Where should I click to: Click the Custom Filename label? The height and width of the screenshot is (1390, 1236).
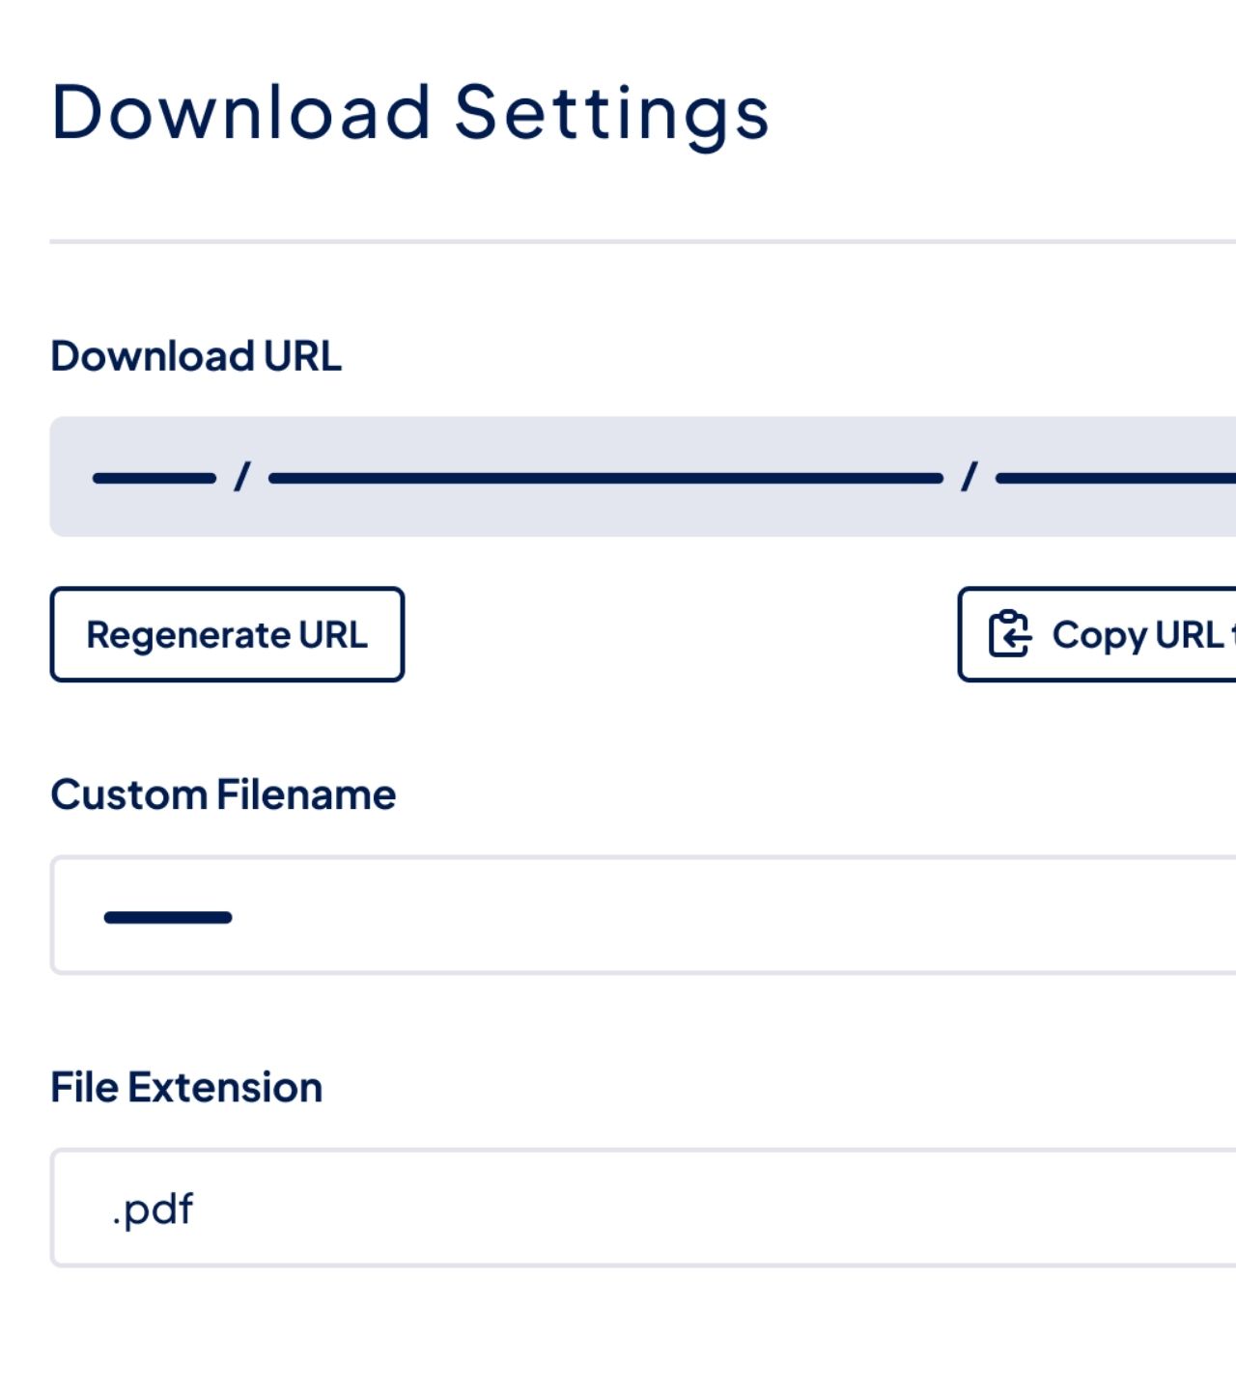click(223, 793)
